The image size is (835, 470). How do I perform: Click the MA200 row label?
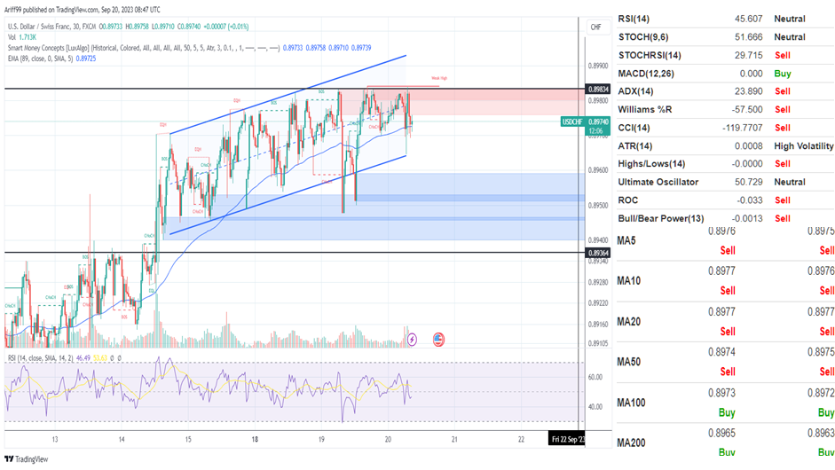tap(633, 443)
